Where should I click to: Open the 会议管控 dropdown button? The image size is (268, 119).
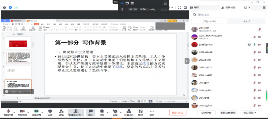click(250, 113)
